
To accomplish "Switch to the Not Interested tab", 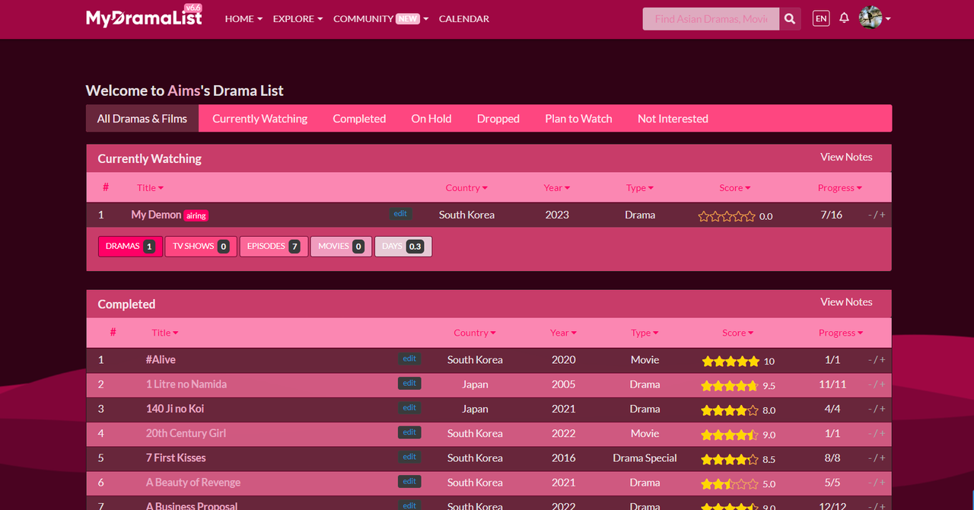I will (673, 119).
